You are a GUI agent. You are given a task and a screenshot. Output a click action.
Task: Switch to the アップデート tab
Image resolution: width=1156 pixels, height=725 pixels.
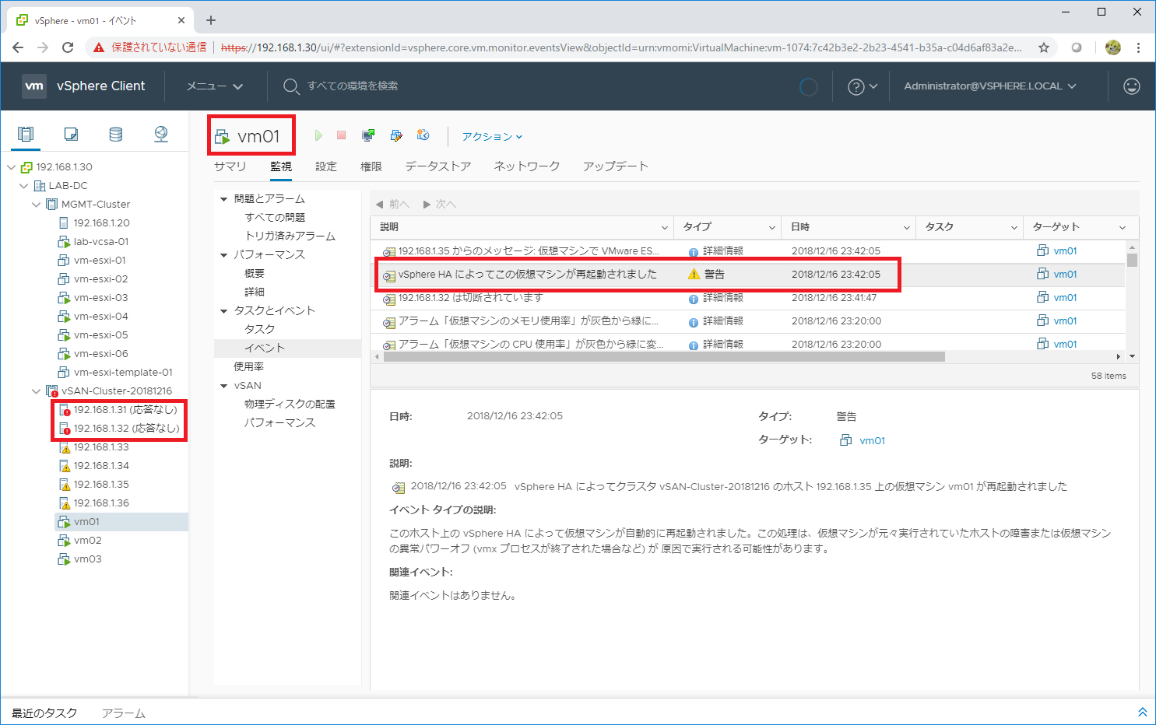(x=616, y=166)
